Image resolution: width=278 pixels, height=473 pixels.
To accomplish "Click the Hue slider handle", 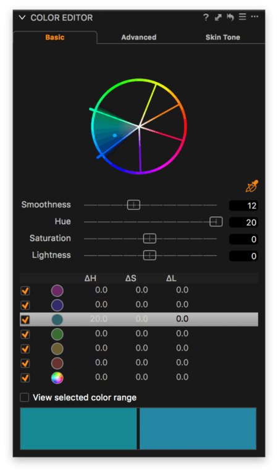I will [216, 222].
